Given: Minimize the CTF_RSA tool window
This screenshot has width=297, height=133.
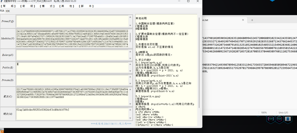Looking at the screenshot, I should [x=179, y=1].
